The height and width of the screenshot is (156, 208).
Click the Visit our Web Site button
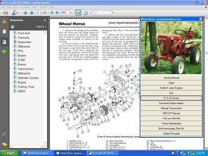pos(171,119)
